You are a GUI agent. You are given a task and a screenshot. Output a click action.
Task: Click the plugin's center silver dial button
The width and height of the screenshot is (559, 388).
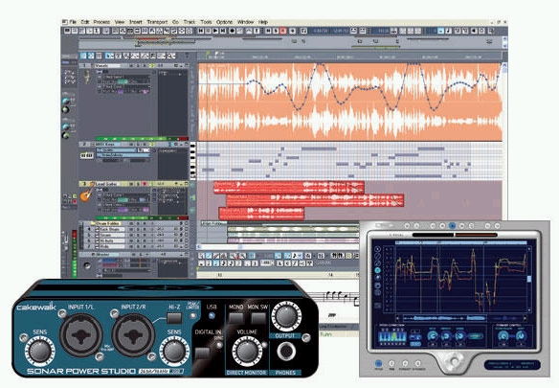pos(454,360)
